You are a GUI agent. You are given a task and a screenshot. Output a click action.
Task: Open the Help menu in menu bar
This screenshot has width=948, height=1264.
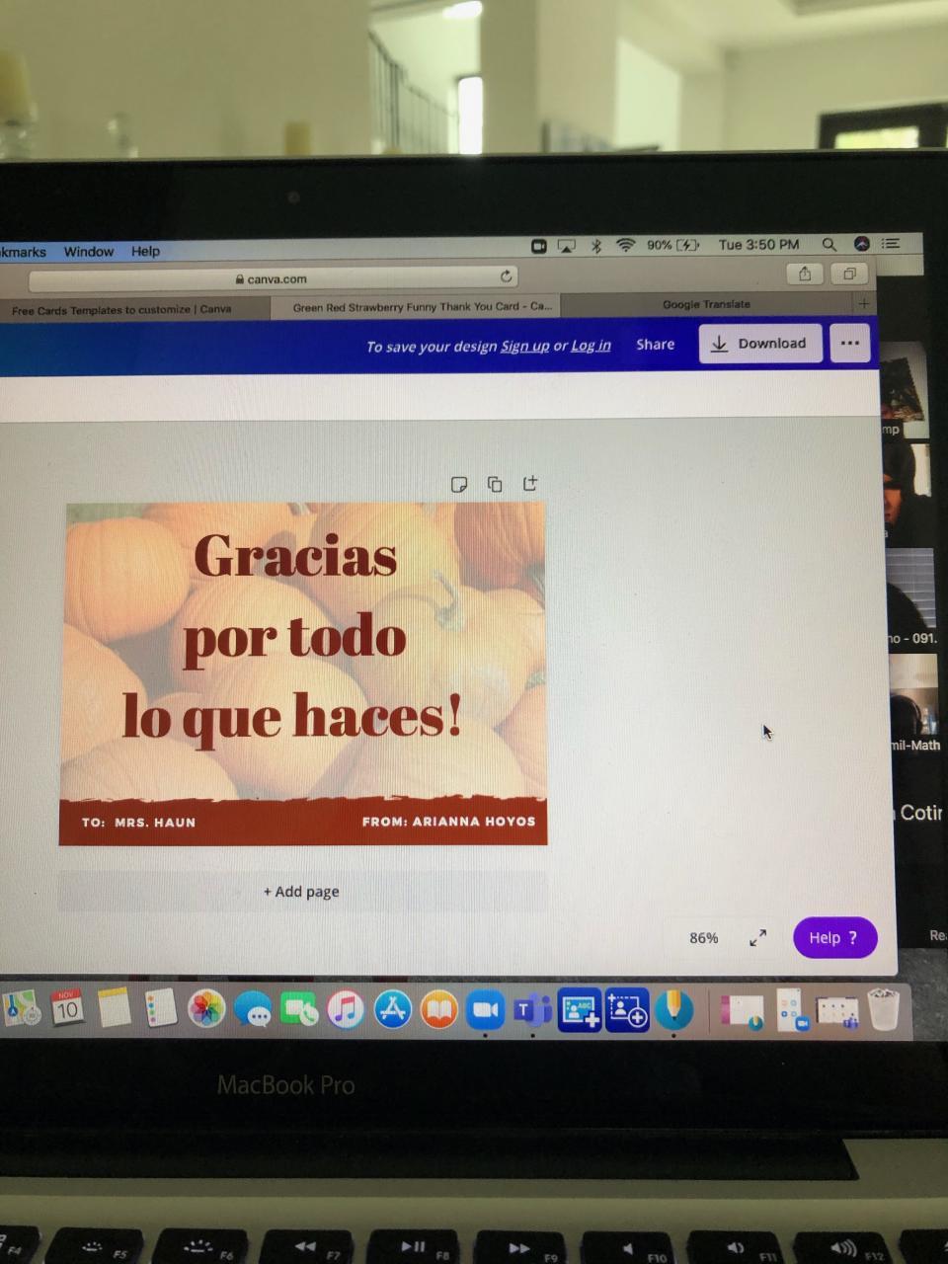click(145, 251)
